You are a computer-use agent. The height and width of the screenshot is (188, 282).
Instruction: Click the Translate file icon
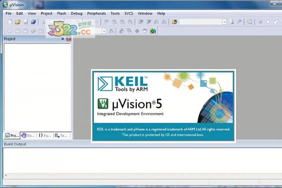click(10, 31)
